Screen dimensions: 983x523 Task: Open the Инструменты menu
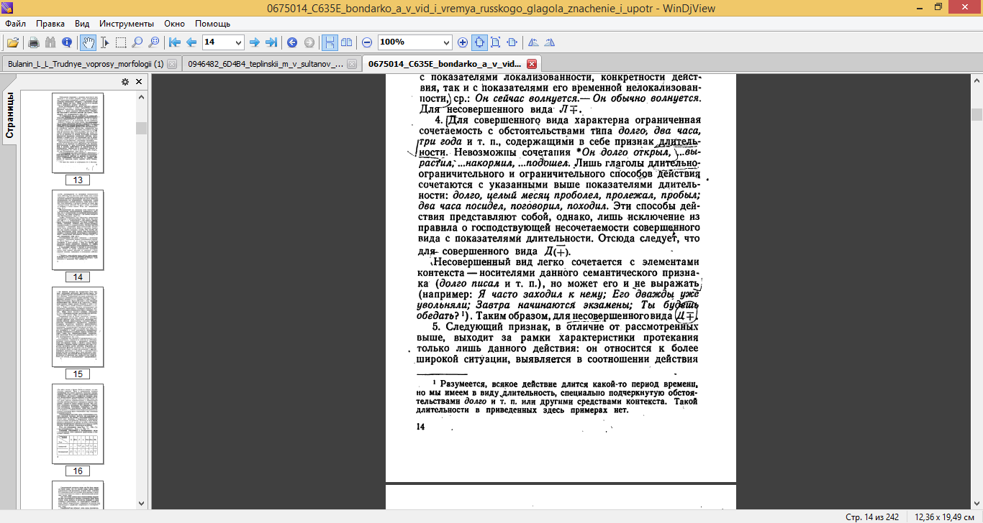pos(127,23)
